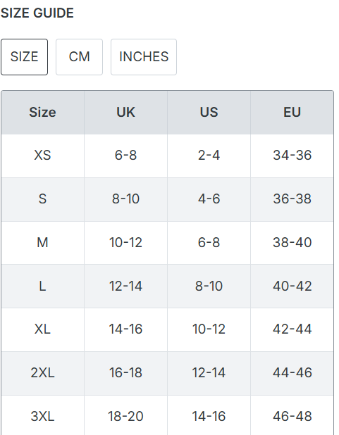Click the UK 10-12 cell

[125, 243]
